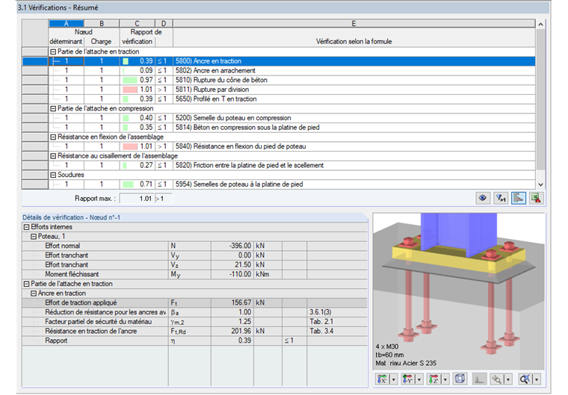Click the green bar of ratio 0.71
The width and height of the screenshot is (568, 395).
[128, 184]
